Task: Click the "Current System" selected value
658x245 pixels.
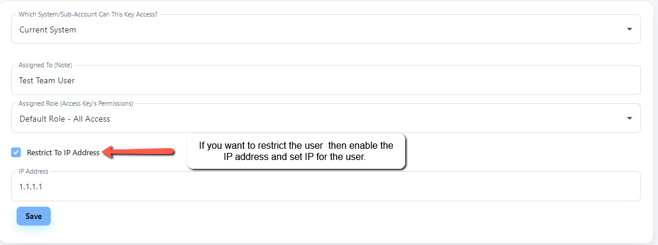Action: point(48,30)
